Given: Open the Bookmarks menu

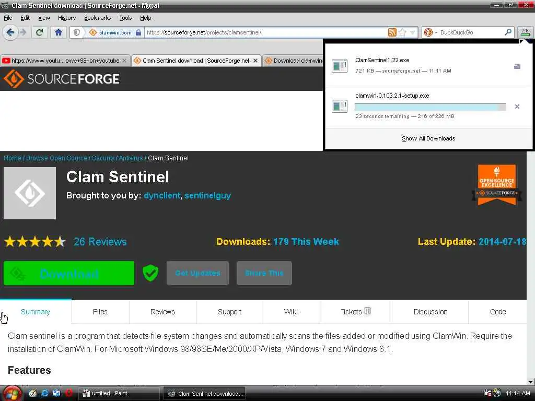Looking at the screenshot, I should tap(97, 18).
